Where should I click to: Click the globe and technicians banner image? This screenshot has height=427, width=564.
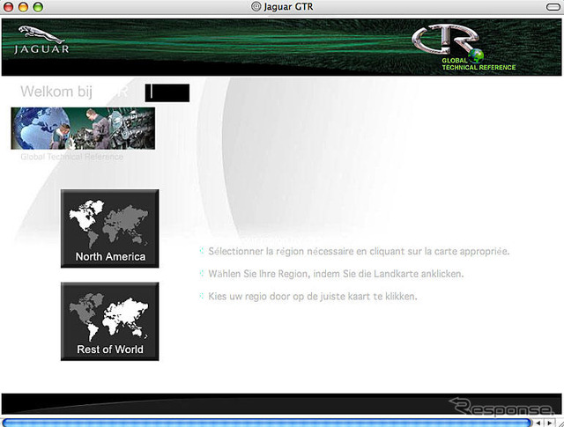coord(83,129)
